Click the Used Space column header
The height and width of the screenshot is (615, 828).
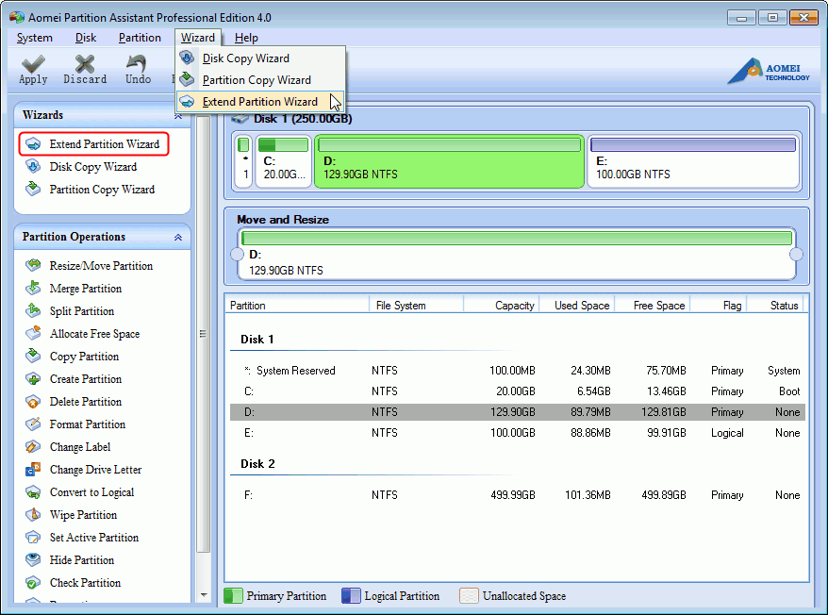tap(576, 306)
